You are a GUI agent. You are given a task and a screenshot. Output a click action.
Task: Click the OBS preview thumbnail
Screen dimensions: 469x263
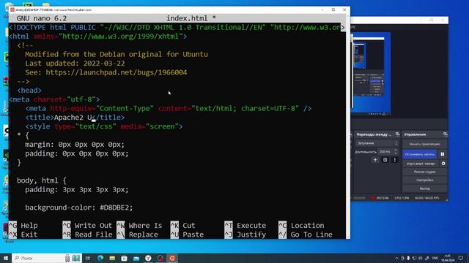tap(371, 74)
